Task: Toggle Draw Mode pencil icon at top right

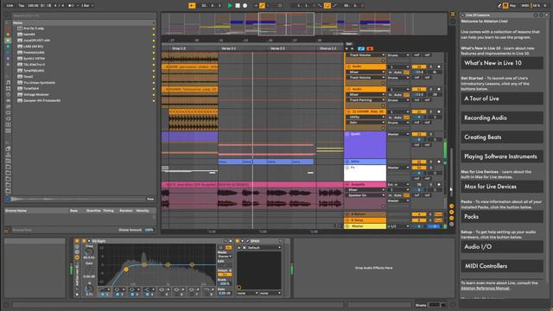Action: pyautogui.click(x=499, y=6)
